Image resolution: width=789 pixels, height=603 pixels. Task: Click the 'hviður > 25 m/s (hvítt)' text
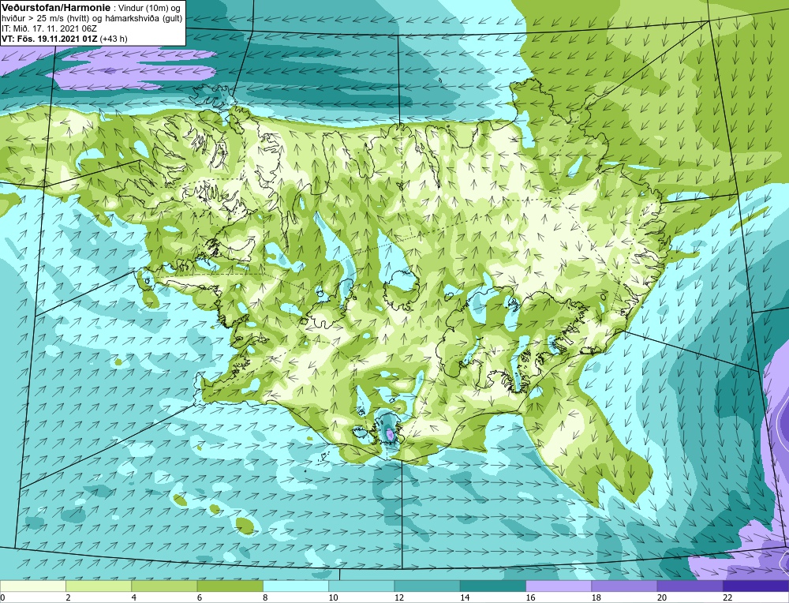pos(49,19)
